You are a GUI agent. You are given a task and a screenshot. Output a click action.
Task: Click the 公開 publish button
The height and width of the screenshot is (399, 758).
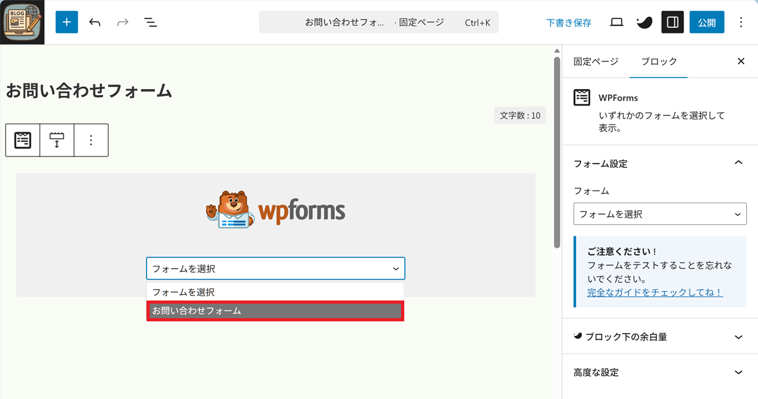[706, 23]
